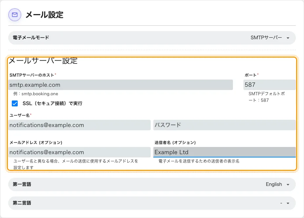Click the envelope mail settings icon

(15, 15)
